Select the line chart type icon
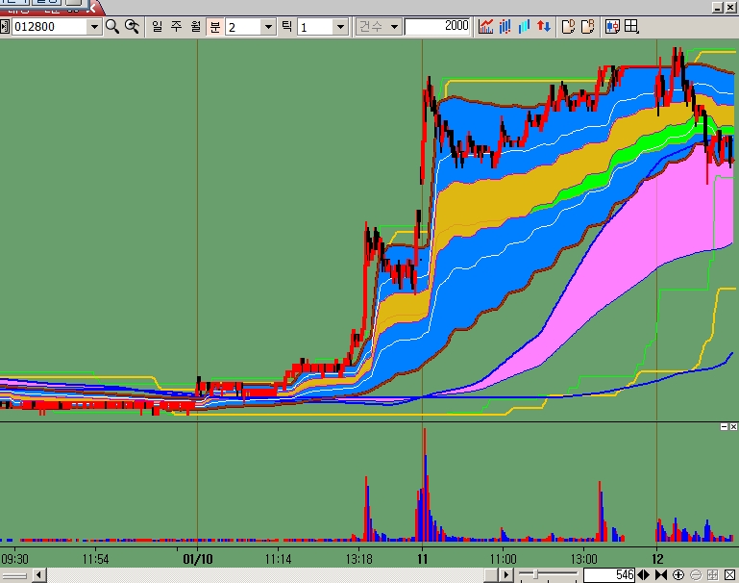Screen dimensions: 739x583 [487, 27]
